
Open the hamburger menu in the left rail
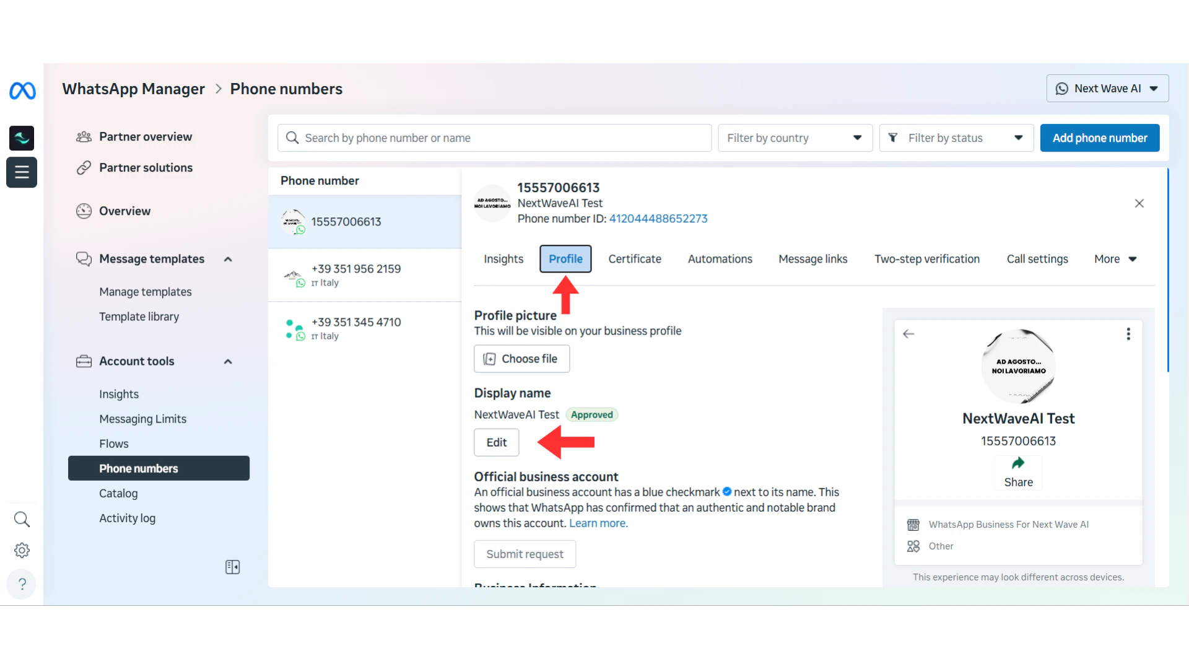click(x=22, y=172)
